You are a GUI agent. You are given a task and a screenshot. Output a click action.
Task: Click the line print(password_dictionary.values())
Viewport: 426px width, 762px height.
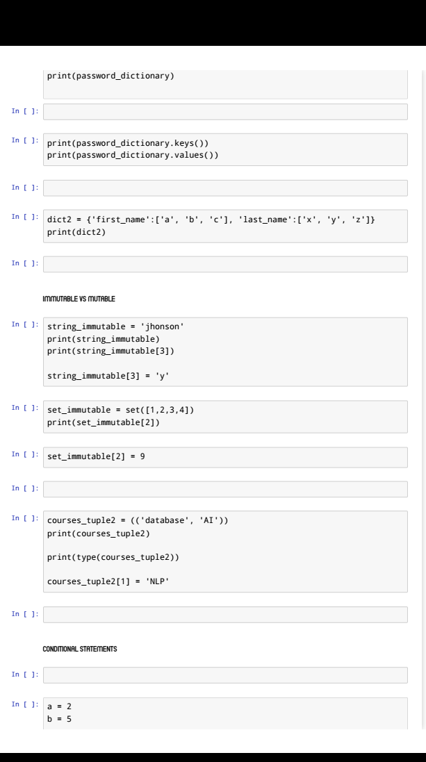[x=133, y=155]
